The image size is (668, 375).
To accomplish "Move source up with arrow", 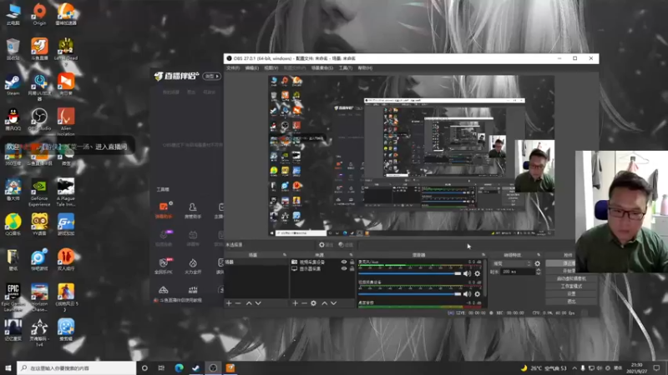I will [324, 303].
